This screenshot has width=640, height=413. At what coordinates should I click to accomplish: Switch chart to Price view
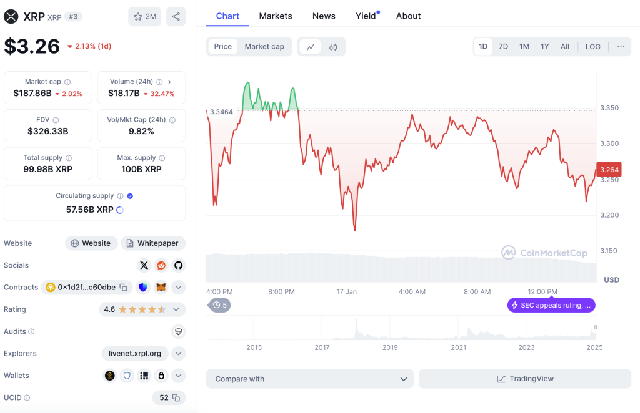click(223, 46)
